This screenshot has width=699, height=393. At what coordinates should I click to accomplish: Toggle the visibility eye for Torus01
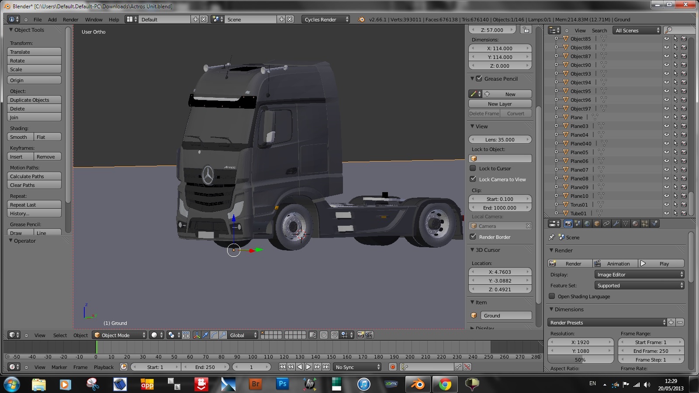[667, 204]
